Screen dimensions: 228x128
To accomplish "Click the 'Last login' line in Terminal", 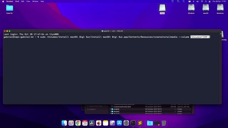I will pyautogui.click(x=31, y=34).
